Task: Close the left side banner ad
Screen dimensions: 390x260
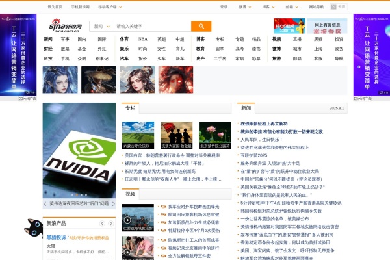Action: [x=27, y=99]
